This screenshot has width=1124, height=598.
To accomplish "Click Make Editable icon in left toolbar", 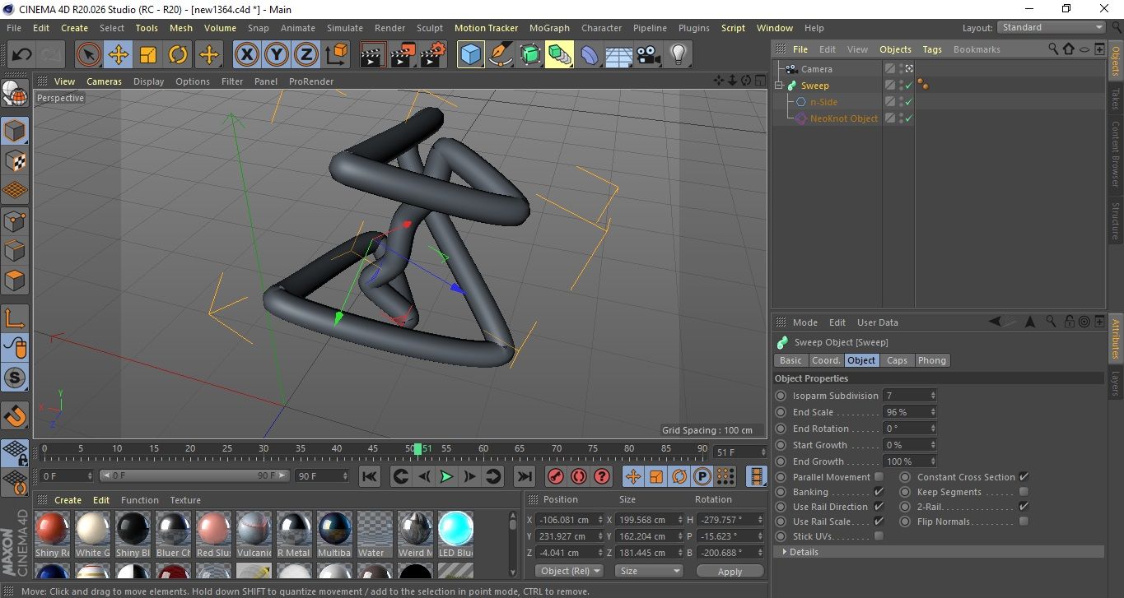I will [x=15, y=94].
